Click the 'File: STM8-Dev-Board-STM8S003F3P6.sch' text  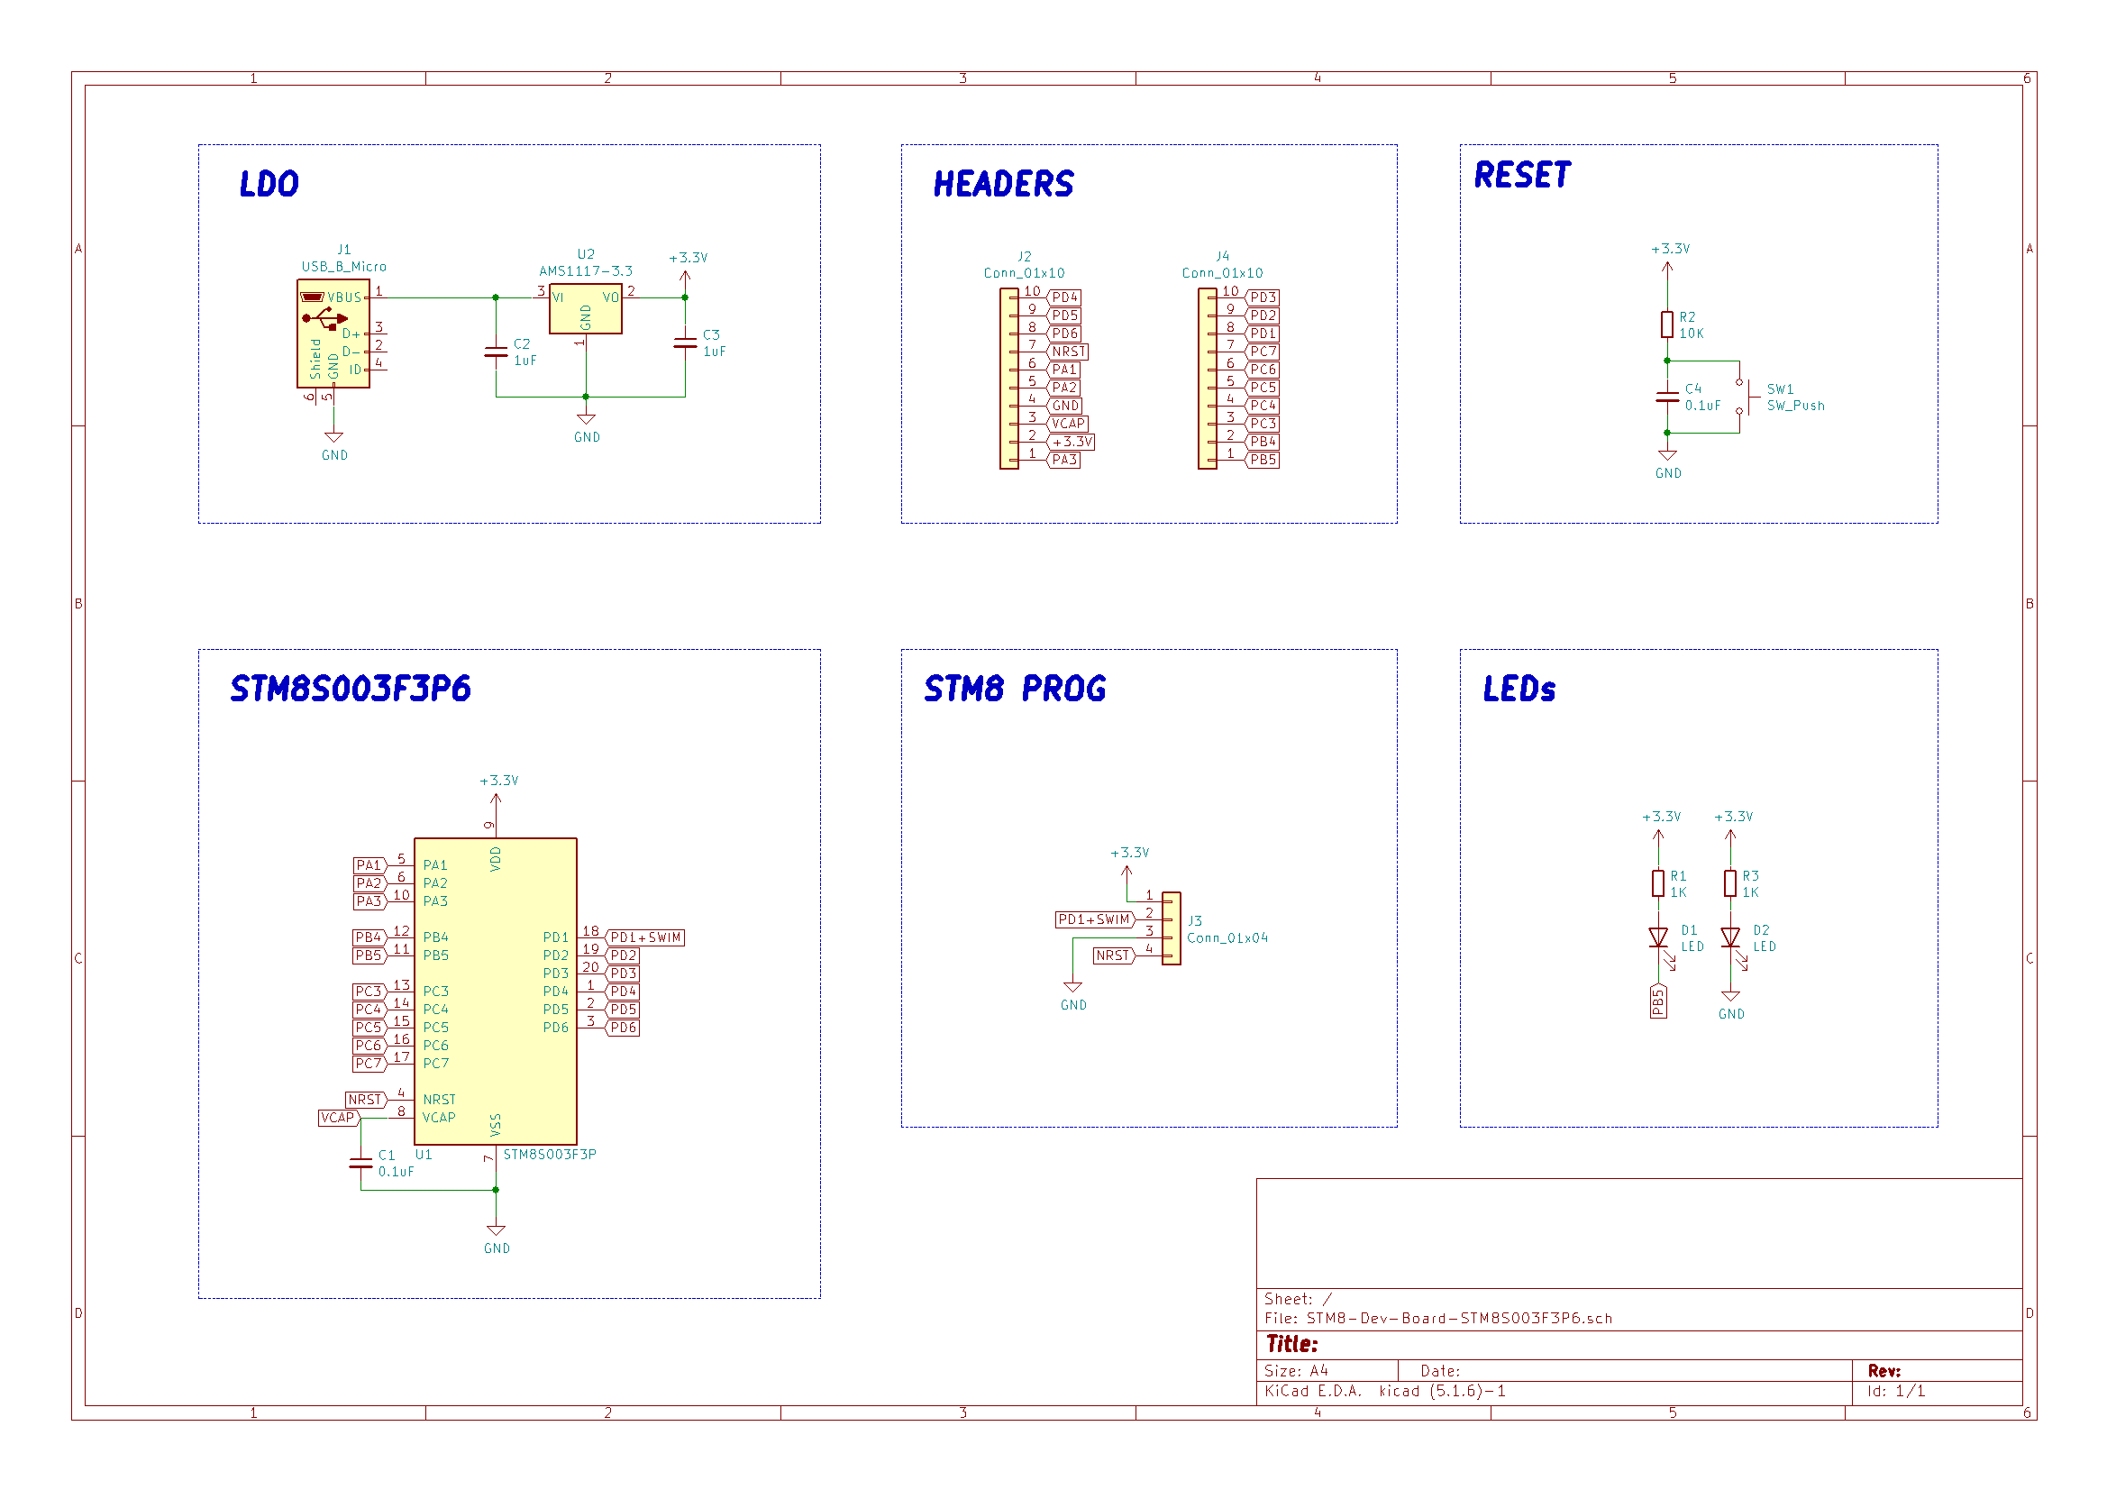point(1438,1319)
